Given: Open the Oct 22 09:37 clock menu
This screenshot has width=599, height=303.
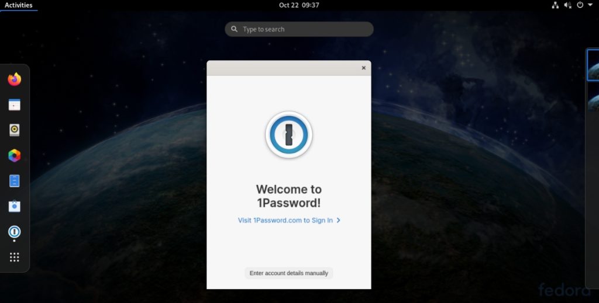Looking at the screenshot, I should 299,5.
